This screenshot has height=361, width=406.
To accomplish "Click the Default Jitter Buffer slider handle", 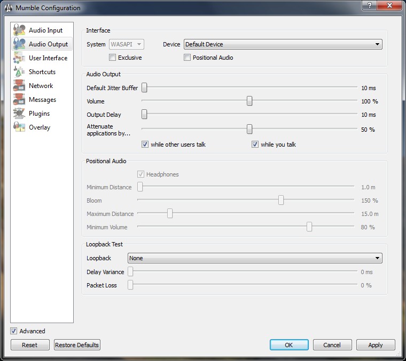I will click(144, 87).
